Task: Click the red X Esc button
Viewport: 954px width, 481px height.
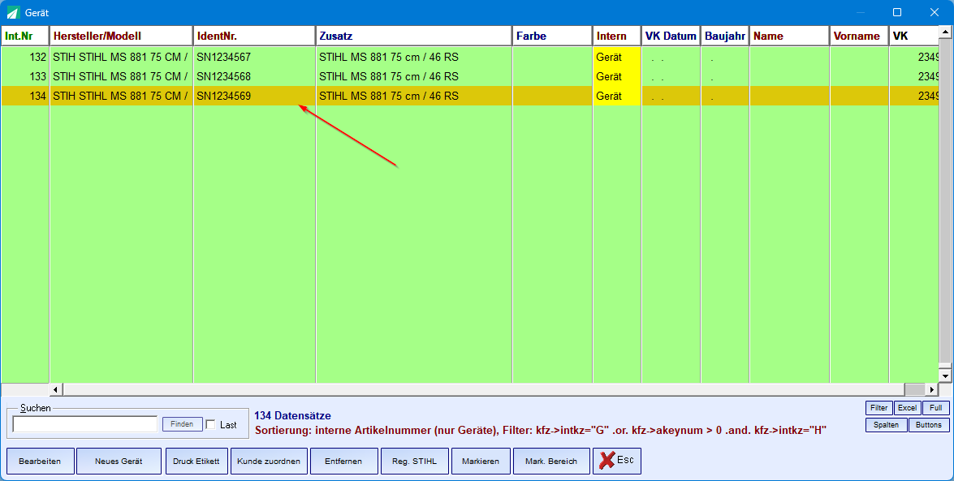Action: [x=617, y=461]
